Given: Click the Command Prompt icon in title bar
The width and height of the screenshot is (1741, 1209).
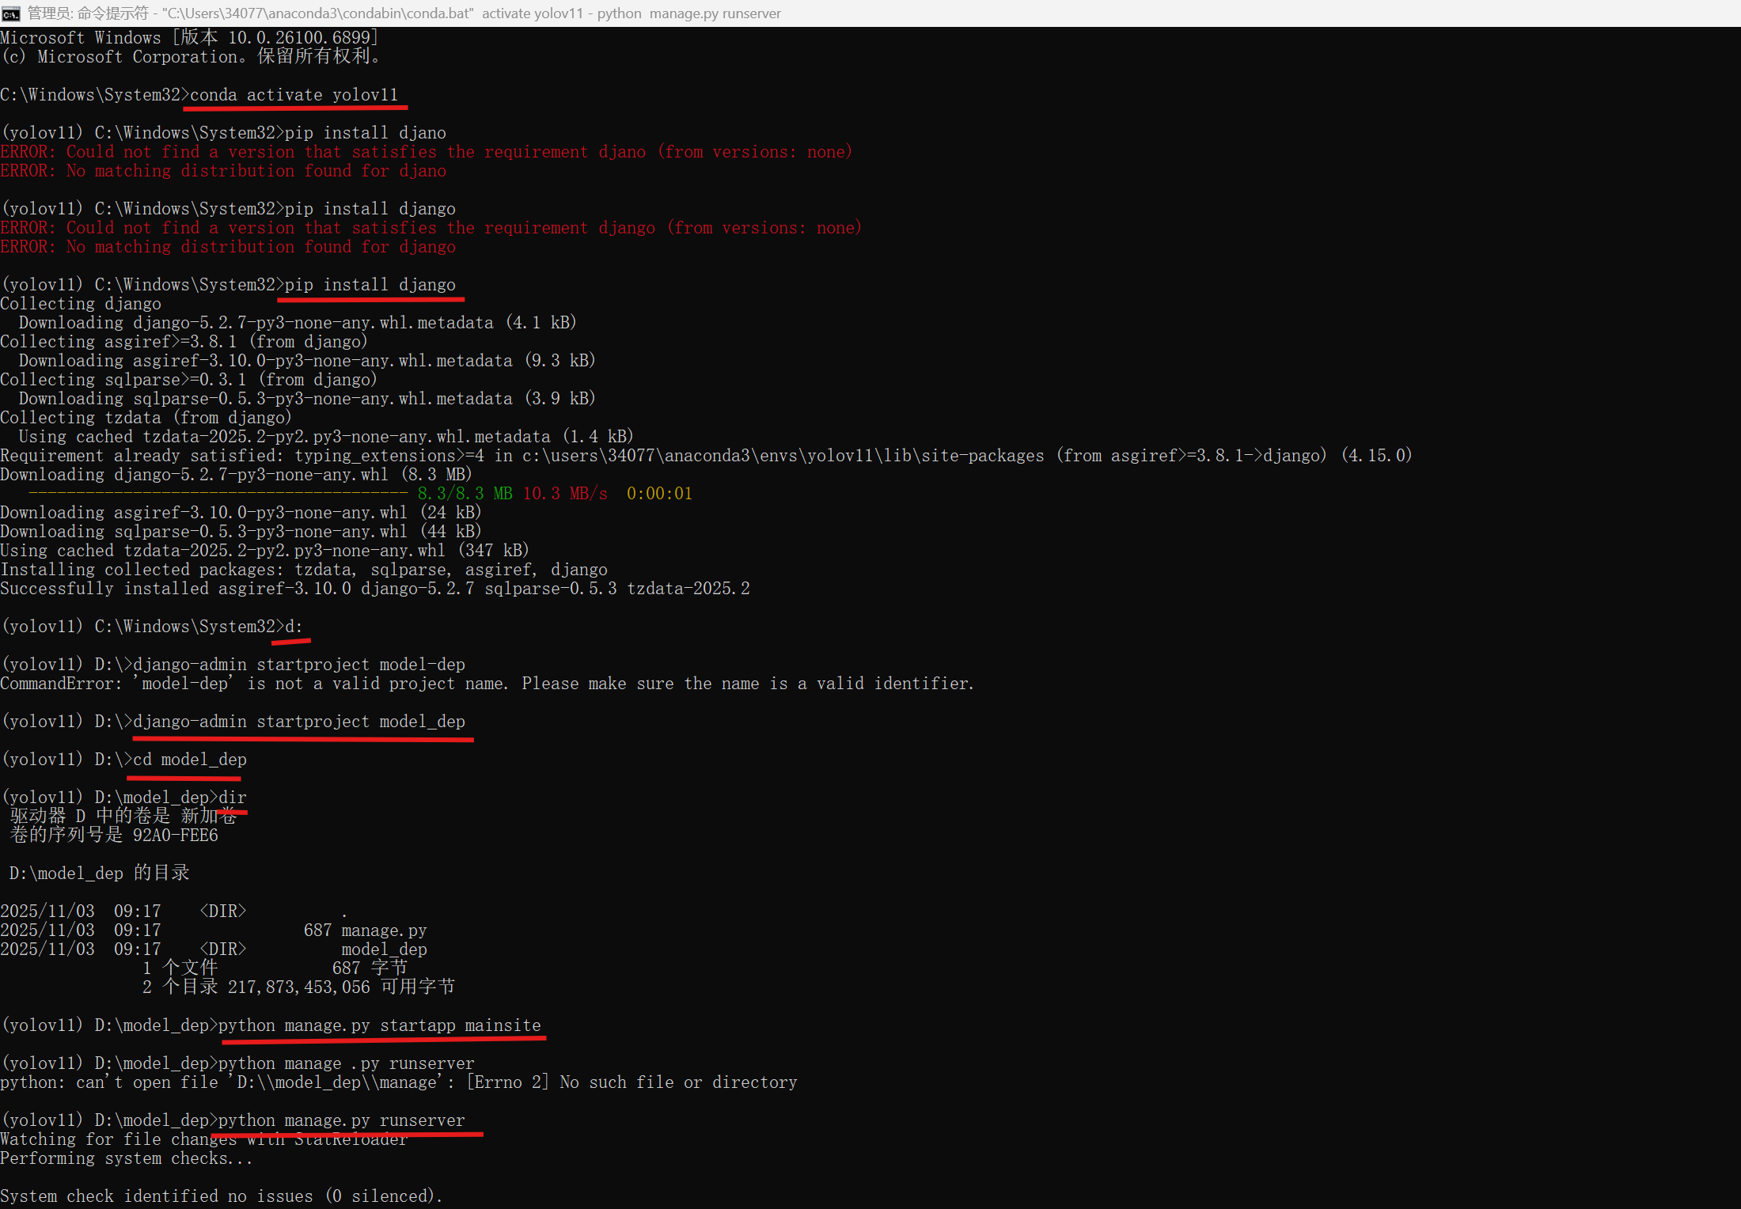Looking at the screenshot, I should [x=11, y=13].
